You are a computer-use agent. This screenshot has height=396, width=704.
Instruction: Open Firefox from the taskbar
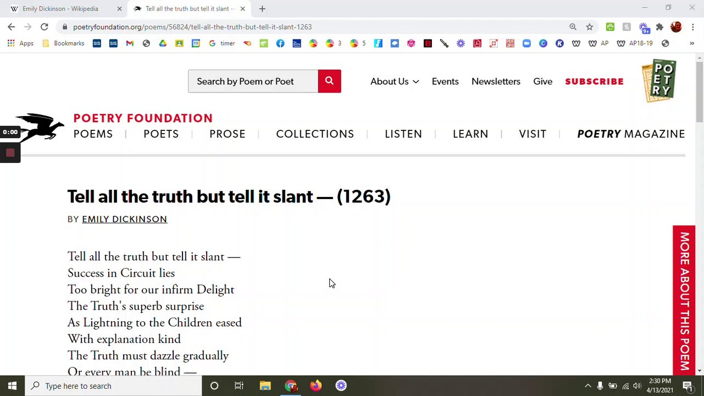pyautogui.click(x=315, y=386)
